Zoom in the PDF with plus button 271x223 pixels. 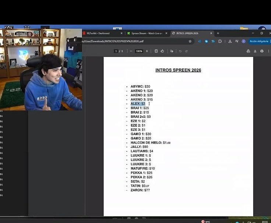click(147, 51)
